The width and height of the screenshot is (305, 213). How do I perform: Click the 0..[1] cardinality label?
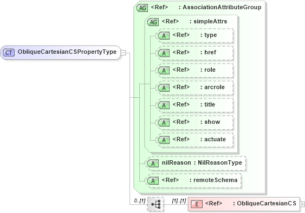pyautogui.click(x=139, y=201)
